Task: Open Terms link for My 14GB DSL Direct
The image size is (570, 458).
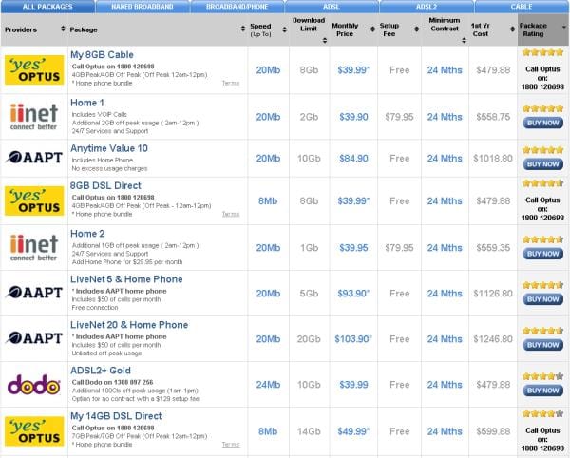Action: (x=231, y=445)
